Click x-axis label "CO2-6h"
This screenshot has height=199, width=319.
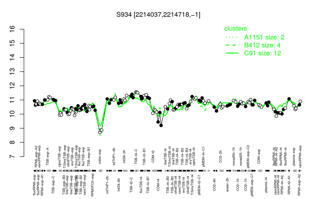(x=214, y=185)
